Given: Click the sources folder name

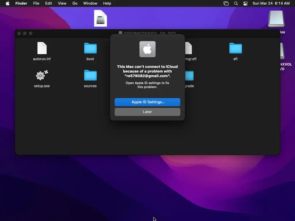Looking at the screenshot, I should click(x=90, y=86).
